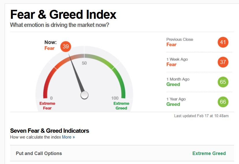This screenshot has height=164, width=239.
Task: Click the Previous Close 41 orange circle
Action: click(223, 42)
